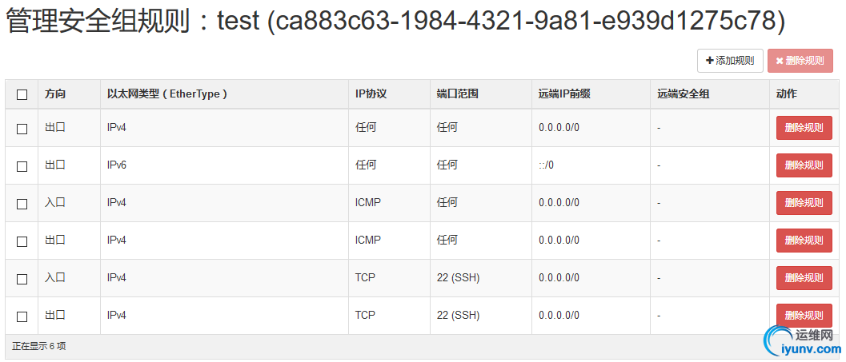
Task: Delete the egress ICMP rule
Action: [x=804, y=241]
